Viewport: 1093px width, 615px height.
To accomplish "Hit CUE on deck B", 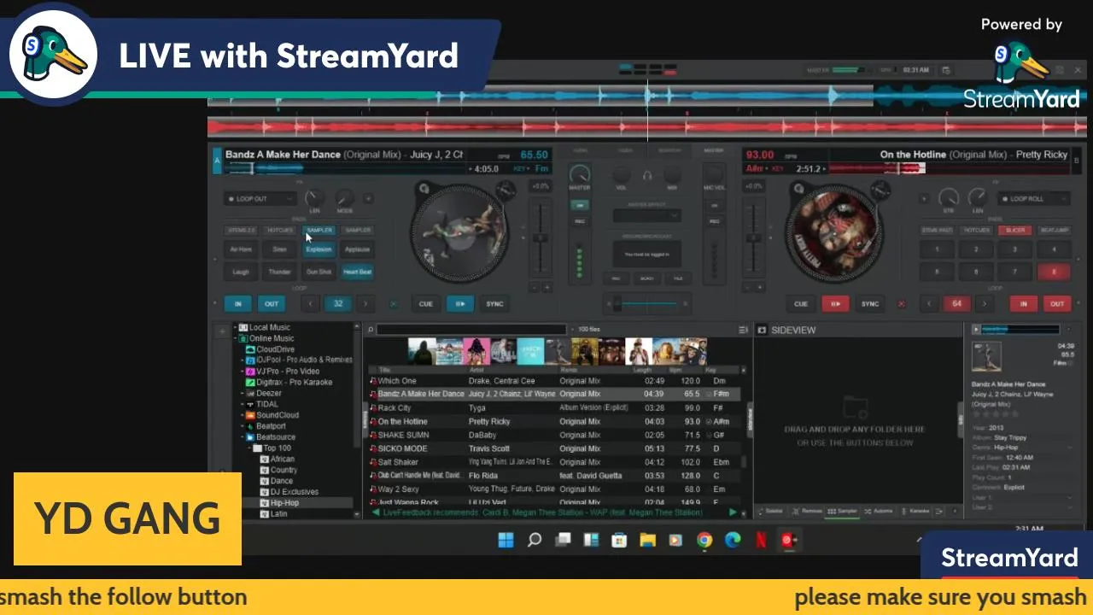I will (801, 303).
